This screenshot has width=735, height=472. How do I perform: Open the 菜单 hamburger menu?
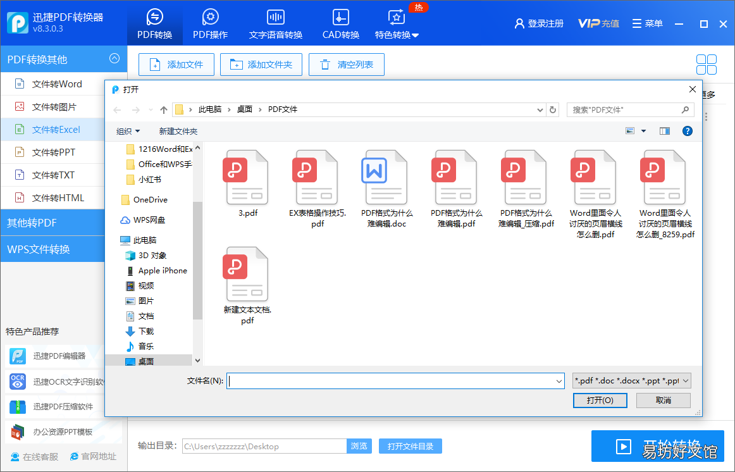tap(647, 23)
